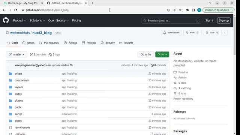Close the GitHub browser tab
Image resolution: width=240 pixels, height=135 pixels.
coord(86,3)
